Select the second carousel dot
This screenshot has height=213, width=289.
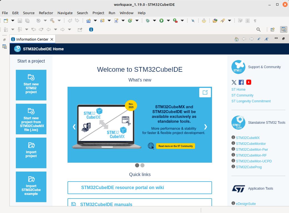pos(143,165)
